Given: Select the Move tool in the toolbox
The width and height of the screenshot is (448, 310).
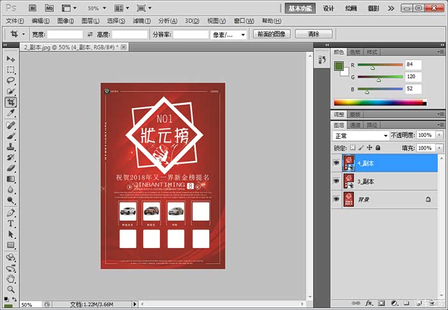Looking at the screenshot, I should point(11,59).
